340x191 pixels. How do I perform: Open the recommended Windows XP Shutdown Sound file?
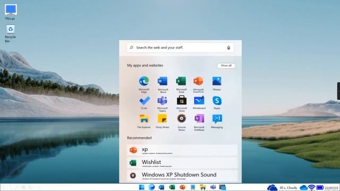182,176
